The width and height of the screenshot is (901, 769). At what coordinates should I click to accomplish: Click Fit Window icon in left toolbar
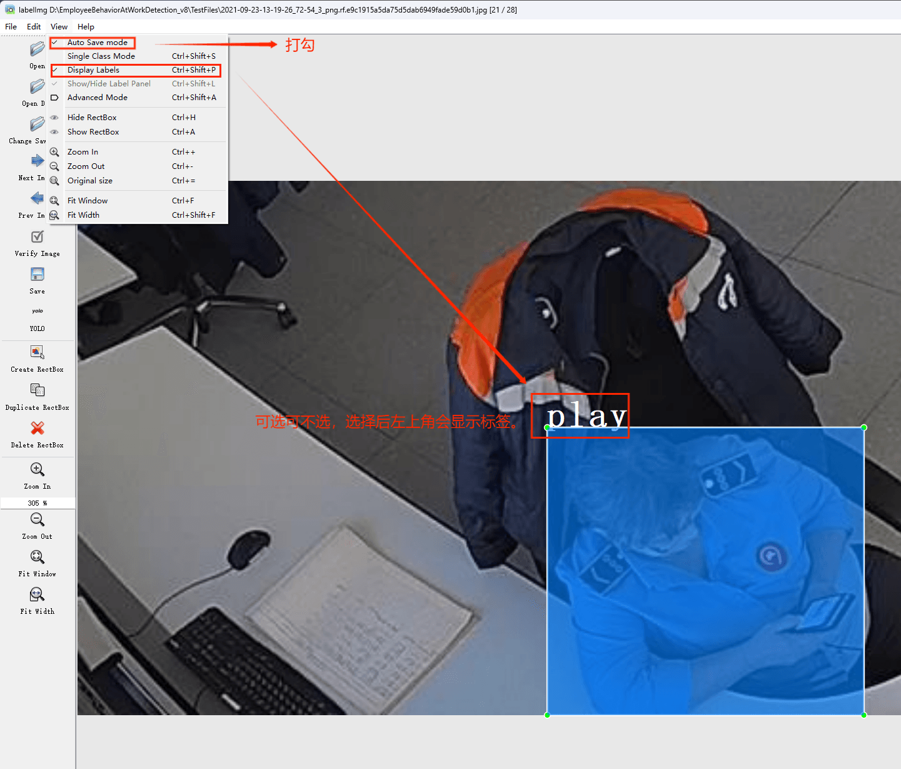coord(38,557)
